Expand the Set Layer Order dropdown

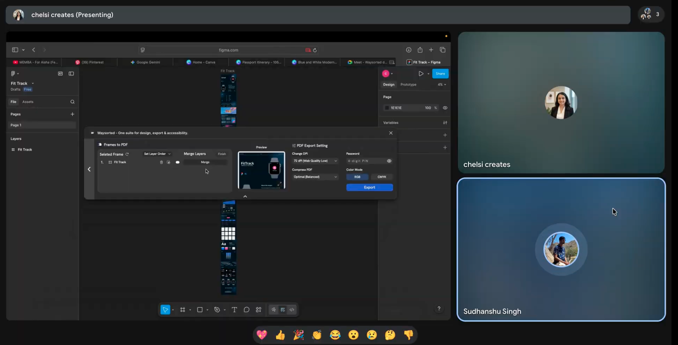click(157, 154)
